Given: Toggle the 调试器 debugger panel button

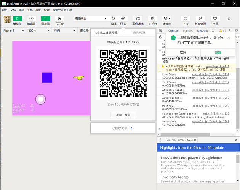Looking at the screenshot, I should 45,19.
